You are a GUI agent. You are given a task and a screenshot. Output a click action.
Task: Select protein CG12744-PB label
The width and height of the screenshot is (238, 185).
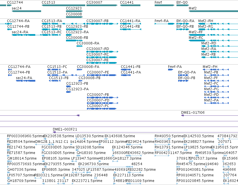pos(19,72)
